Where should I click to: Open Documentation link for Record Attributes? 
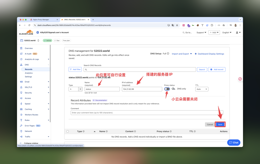[x=100, y=100]
